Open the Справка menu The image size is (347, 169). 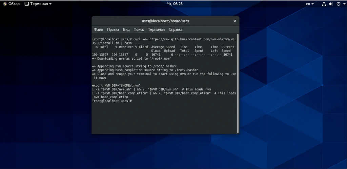coord(176,29)
